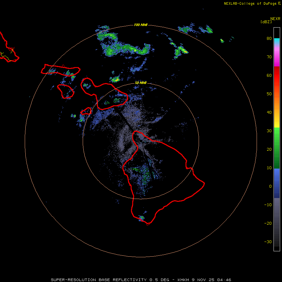
Task: Select the "60" value on the dBZ scale
Action: point(269,75)
